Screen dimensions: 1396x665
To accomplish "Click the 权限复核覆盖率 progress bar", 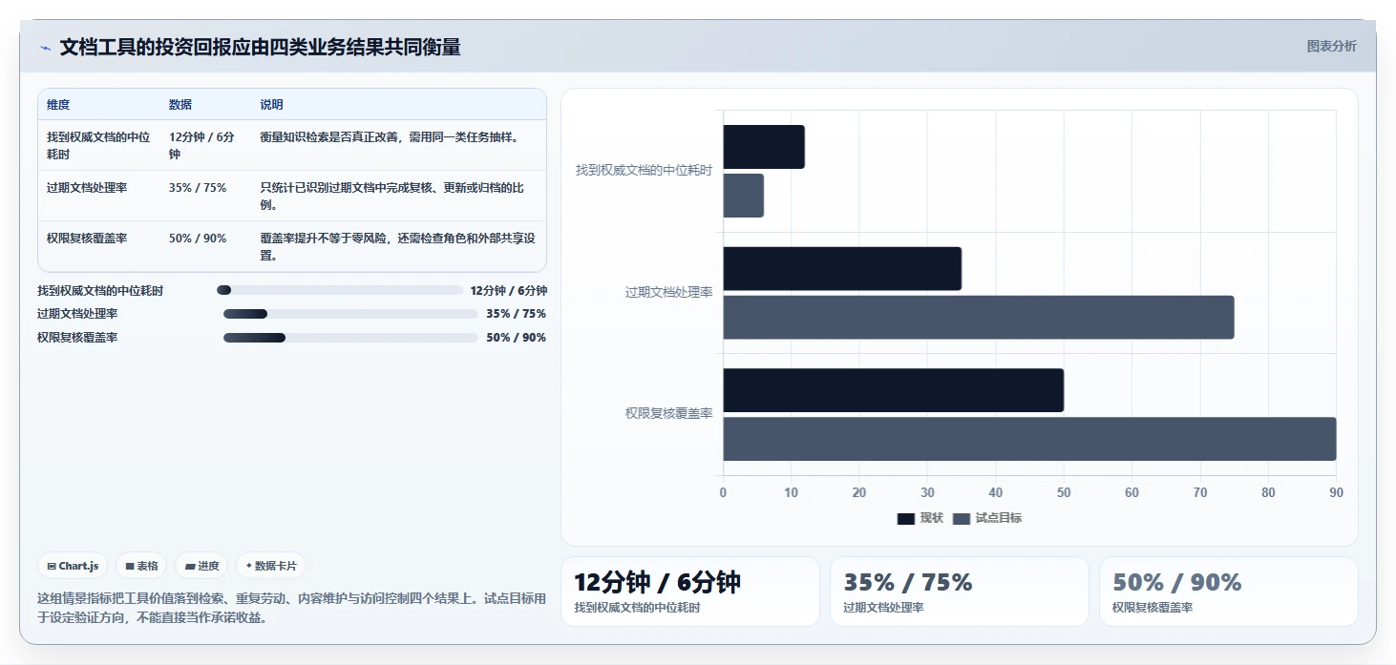I will point(350,338).
